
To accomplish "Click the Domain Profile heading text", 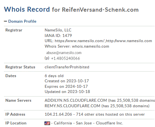I will click(22, 21).
